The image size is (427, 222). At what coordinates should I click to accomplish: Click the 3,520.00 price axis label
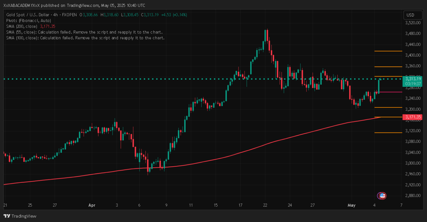coord(412,23)
